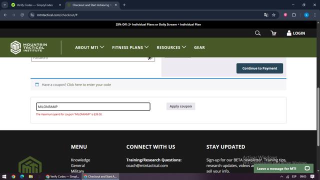This screenshot has width=320, height=180.
Task: Click the LOGIN user icon link
Action: [295, 33]
